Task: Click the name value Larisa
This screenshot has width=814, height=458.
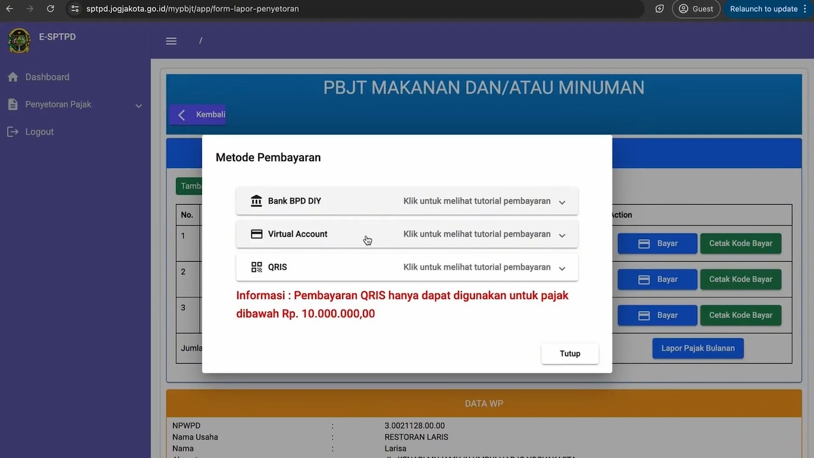Action: tap(396, 448)
